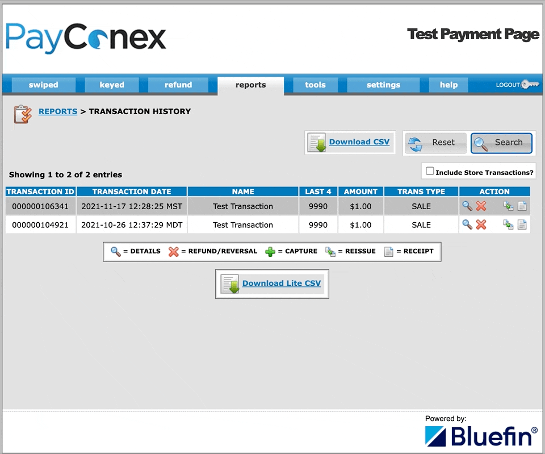View receipt for transaction 000000106341
Image resolution: width=545 pixels, height=454 pixels.
[523, 206]
